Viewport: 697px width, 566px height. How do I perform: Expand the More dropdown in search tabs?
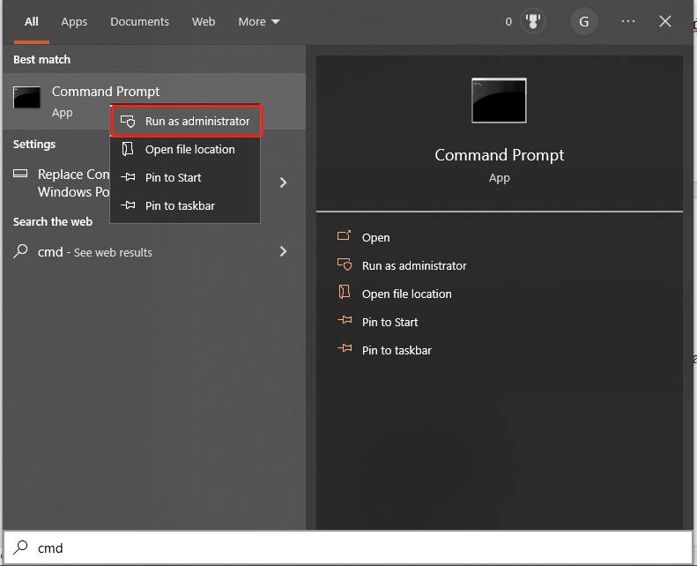point(258,22)
